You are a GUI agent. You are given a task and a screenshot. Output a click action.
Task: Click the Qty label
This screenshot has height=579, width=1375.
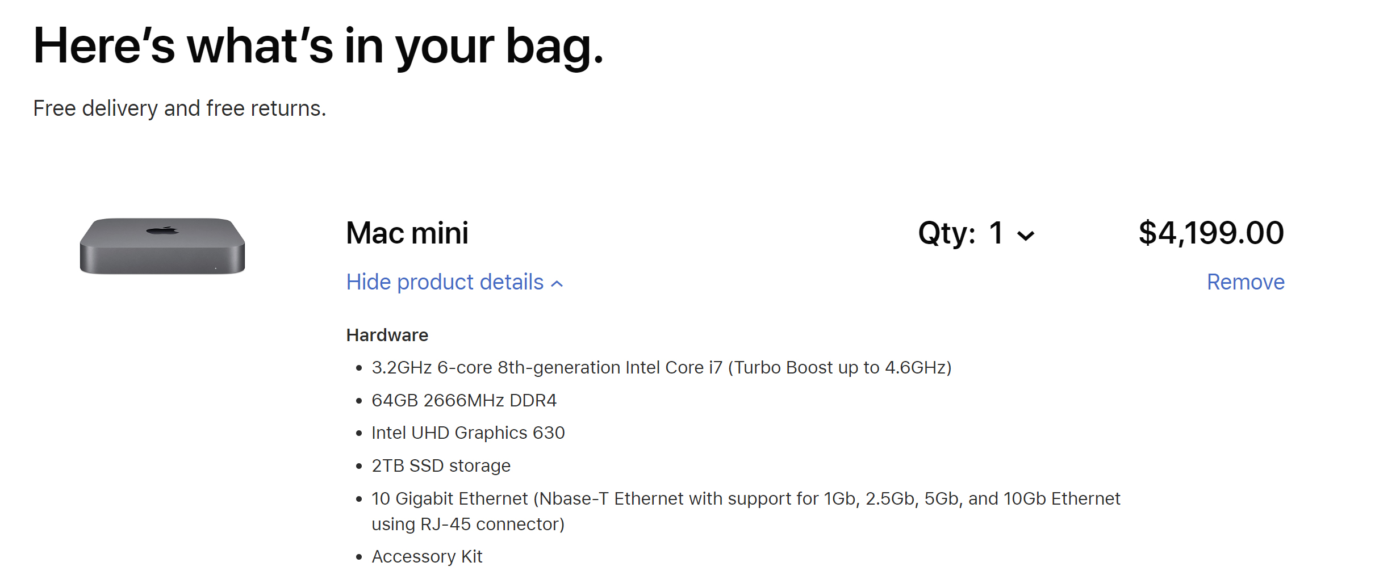click(946, 233)
